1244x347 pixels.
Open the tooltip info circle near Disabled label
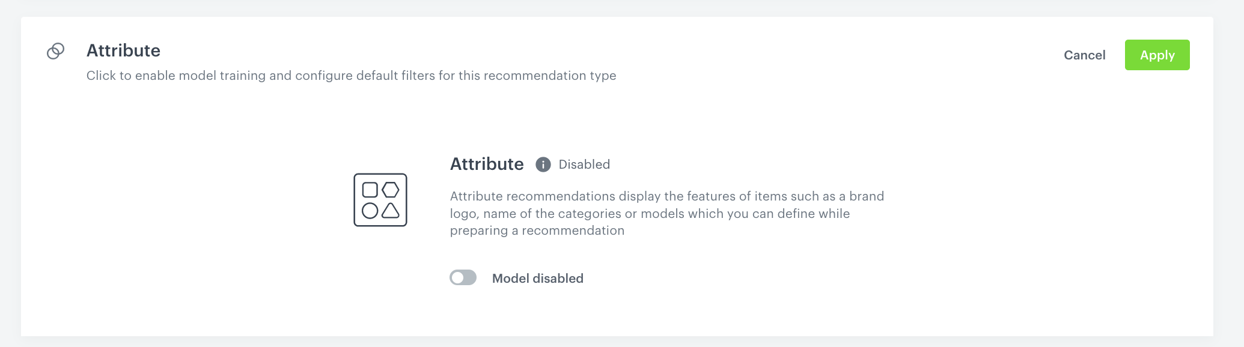coord(543,164)
